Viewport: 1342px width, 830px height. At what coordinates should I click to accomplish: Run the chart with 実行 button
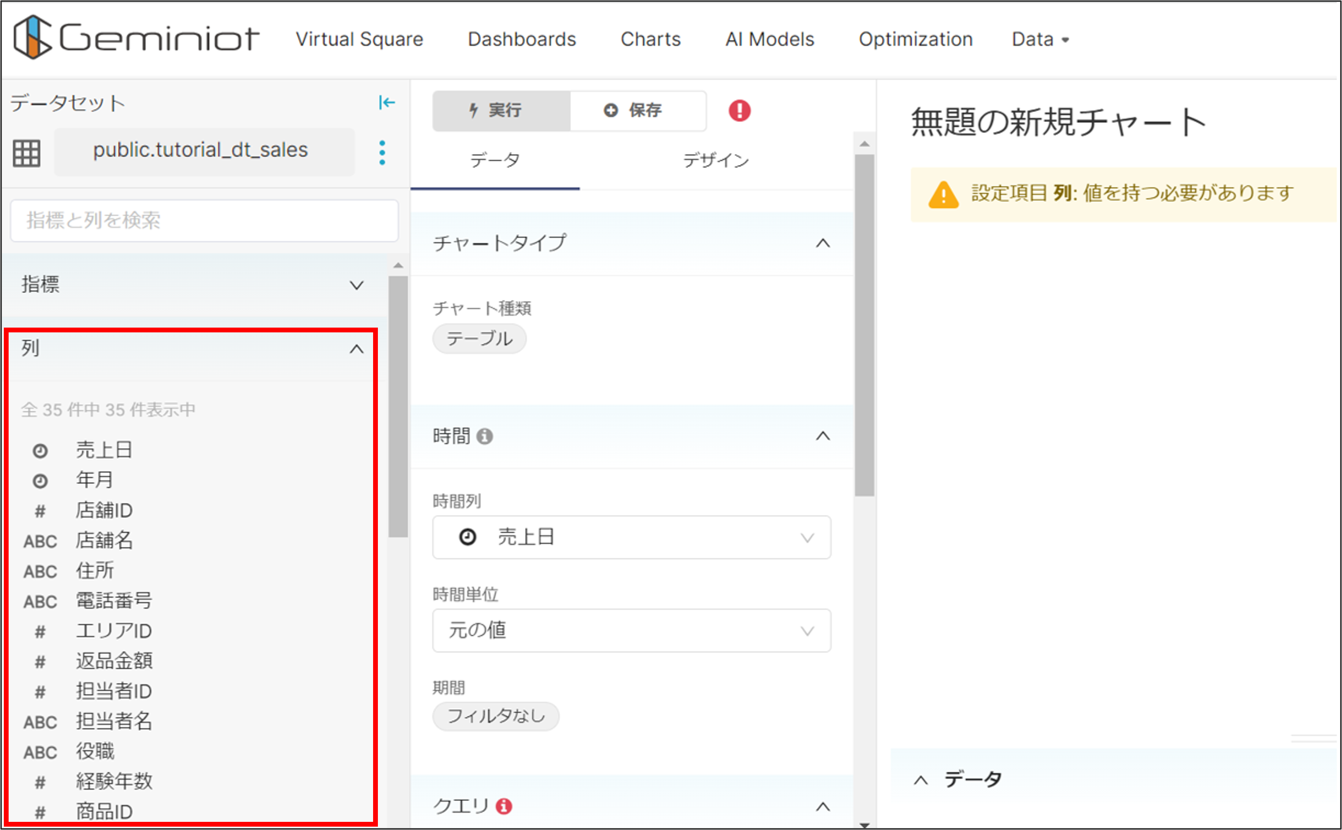pos(501,110)
